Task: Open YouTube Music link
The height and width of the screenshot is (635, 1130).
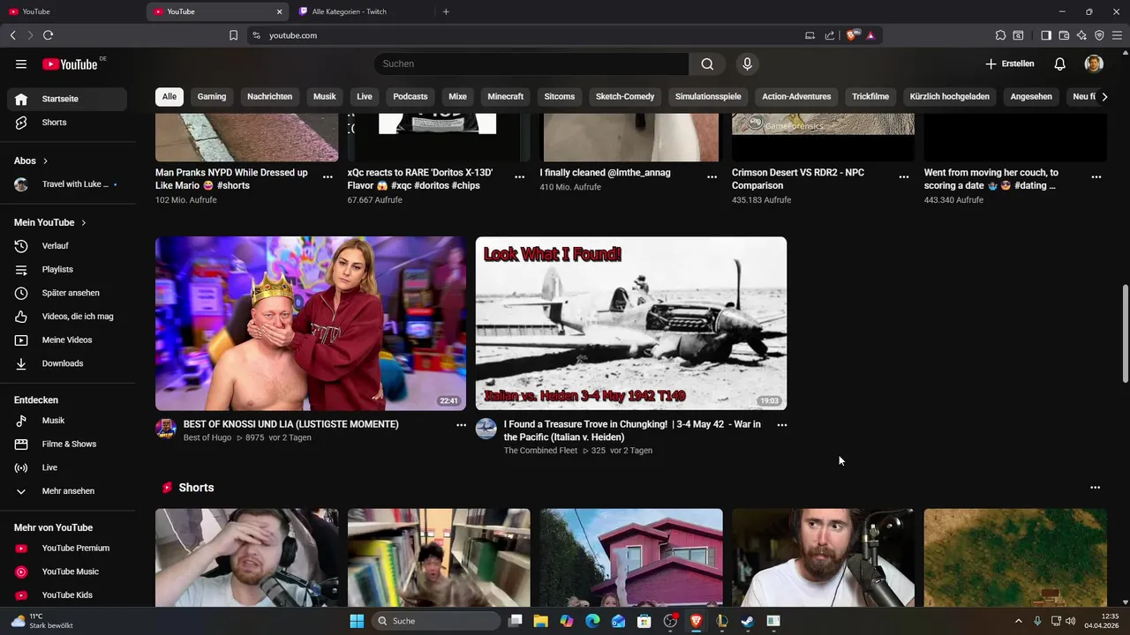Action: [x=66, y=571]
